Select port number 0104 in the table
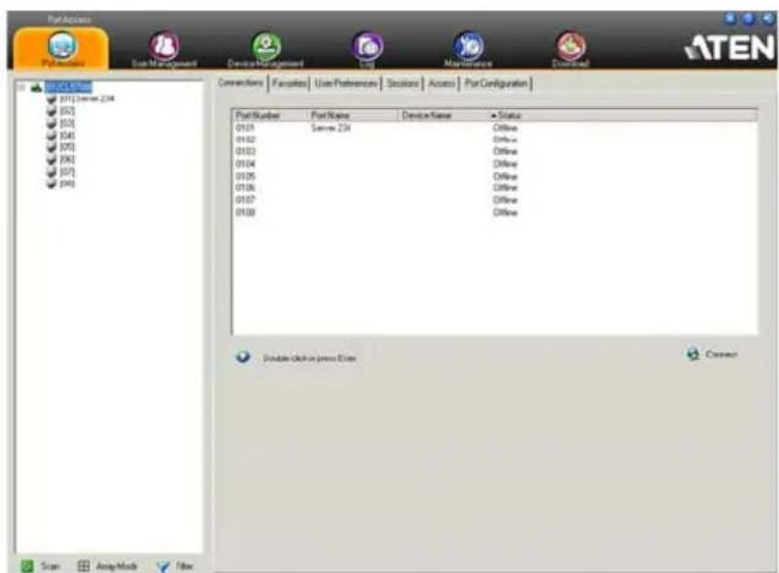The width and height of the screenshot is (779, 573). click(x=245, y=164)
